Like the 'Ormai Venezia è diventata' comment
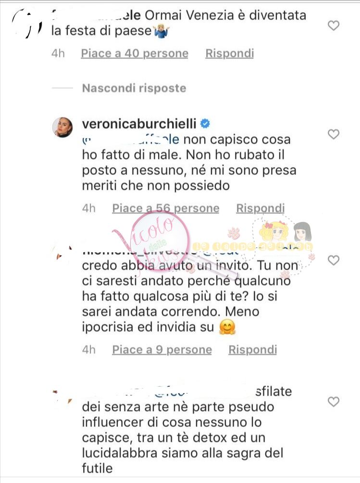 334,25
